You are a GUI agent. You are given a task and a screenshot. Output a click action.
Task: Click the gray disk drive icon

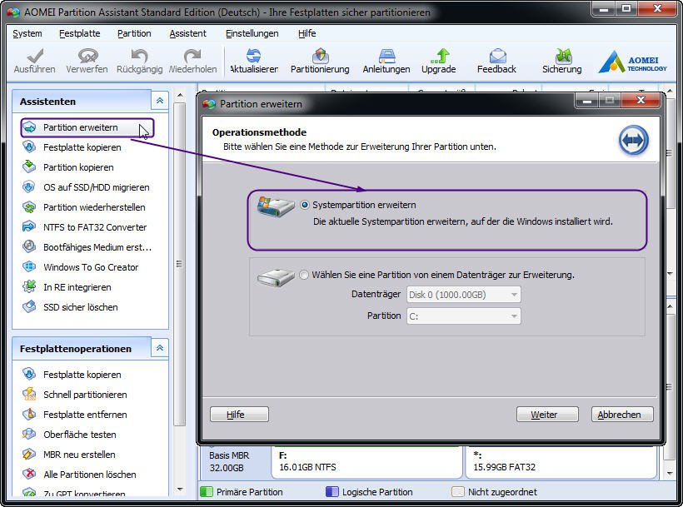[x=276, y=277]
